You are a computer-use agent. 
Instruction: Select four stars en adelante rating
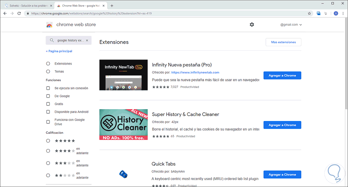pos(48,151)
